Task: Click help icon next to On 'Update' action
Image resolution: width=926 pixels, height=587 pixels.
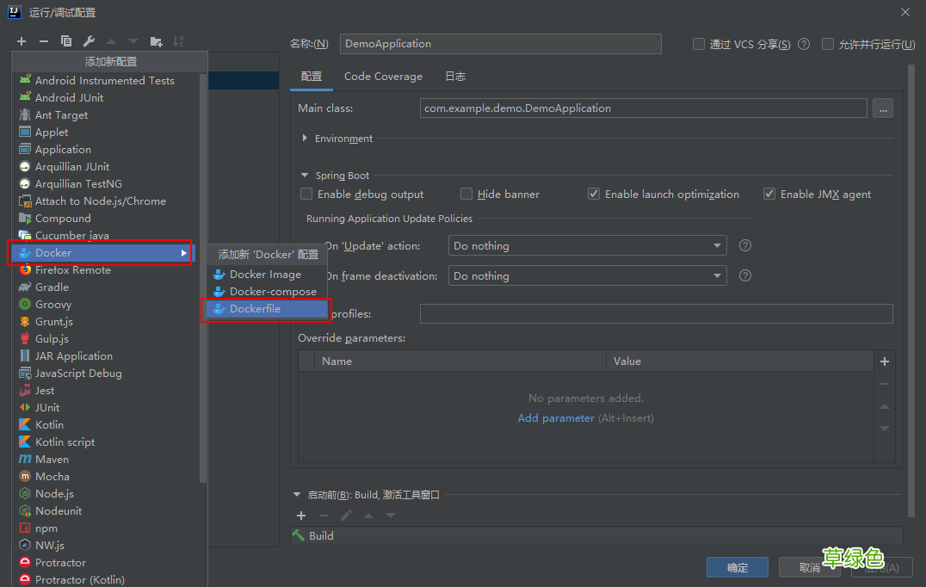Action: coord(745,245)
